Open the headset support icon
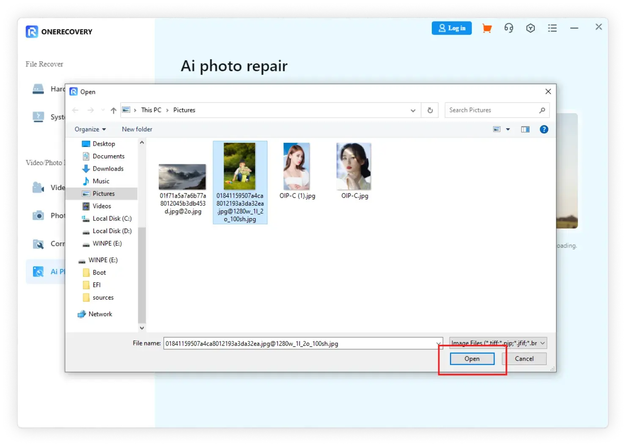This screenshot has height=446, width=626. (508, 28)
